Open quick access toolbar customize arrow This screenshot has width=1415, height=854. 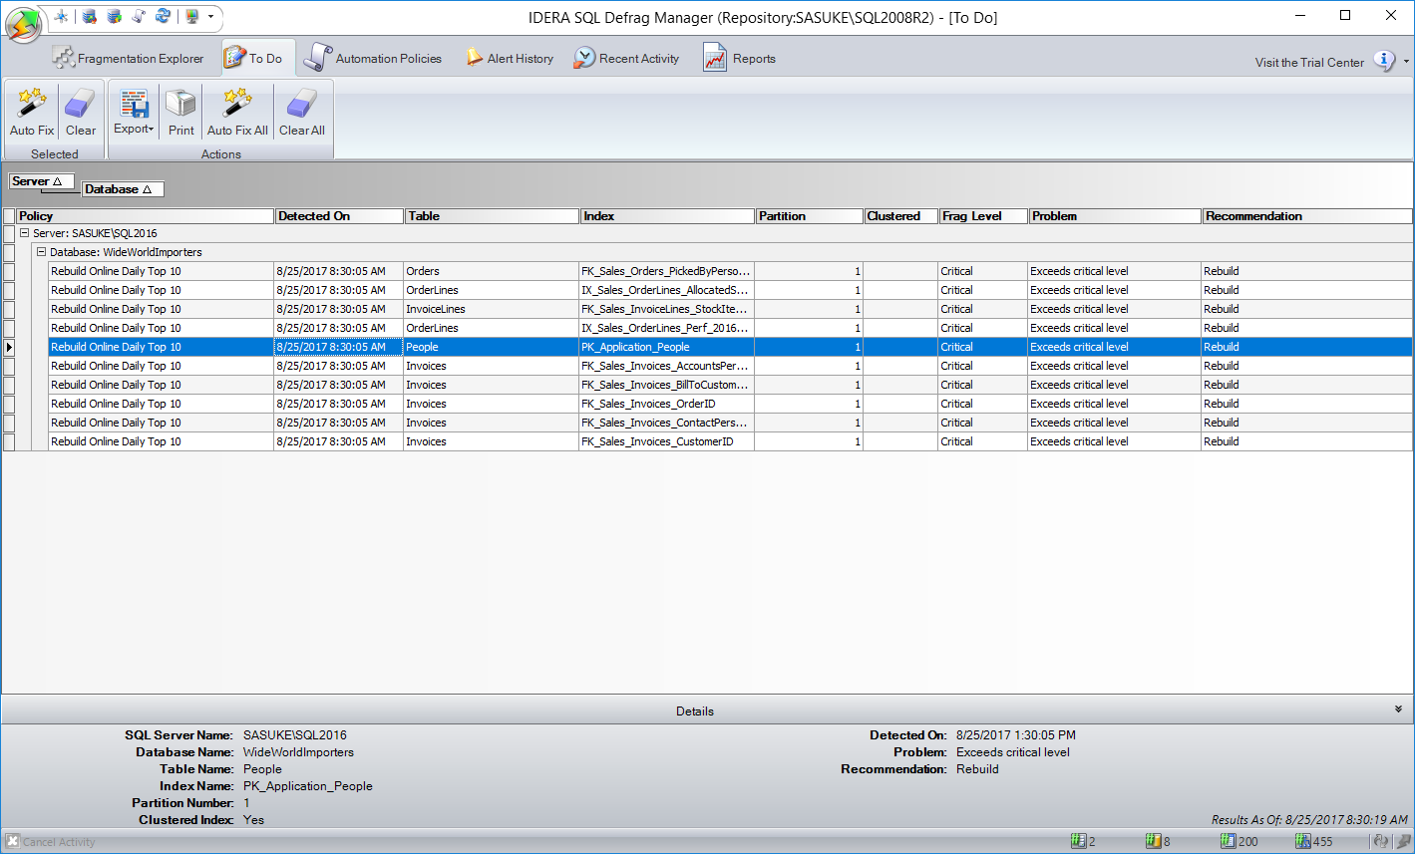coord(211,17)
